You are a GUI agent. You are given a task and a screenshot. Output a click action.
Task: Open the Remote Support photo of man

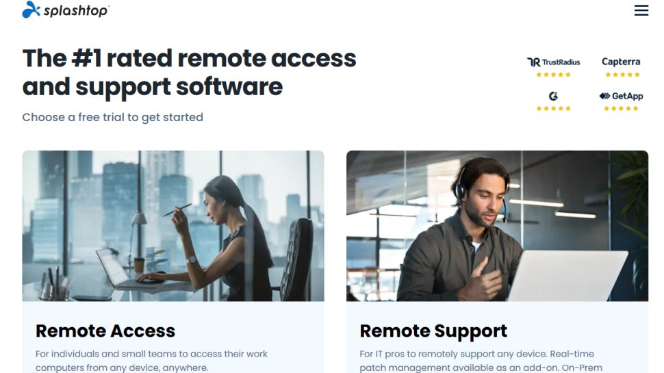[497, 226]
